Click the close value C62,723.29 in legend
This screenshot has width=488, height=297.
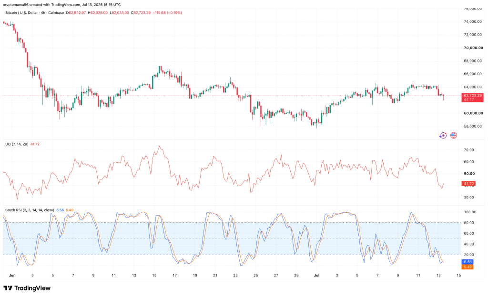click(141, 13)
